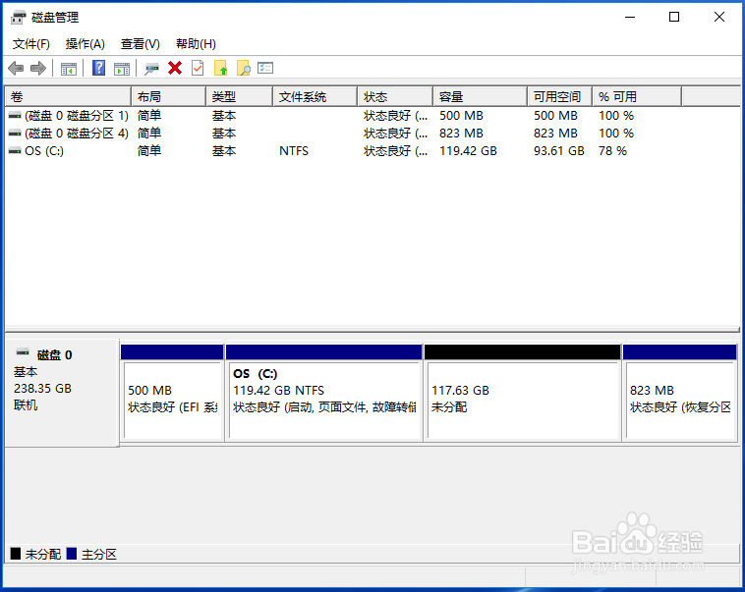Open the 帮助(H) menu

tap(196, 44)
